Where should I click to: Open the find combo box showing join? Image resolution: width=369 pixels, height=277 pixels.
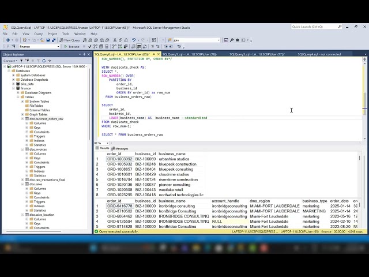(219, 40)
